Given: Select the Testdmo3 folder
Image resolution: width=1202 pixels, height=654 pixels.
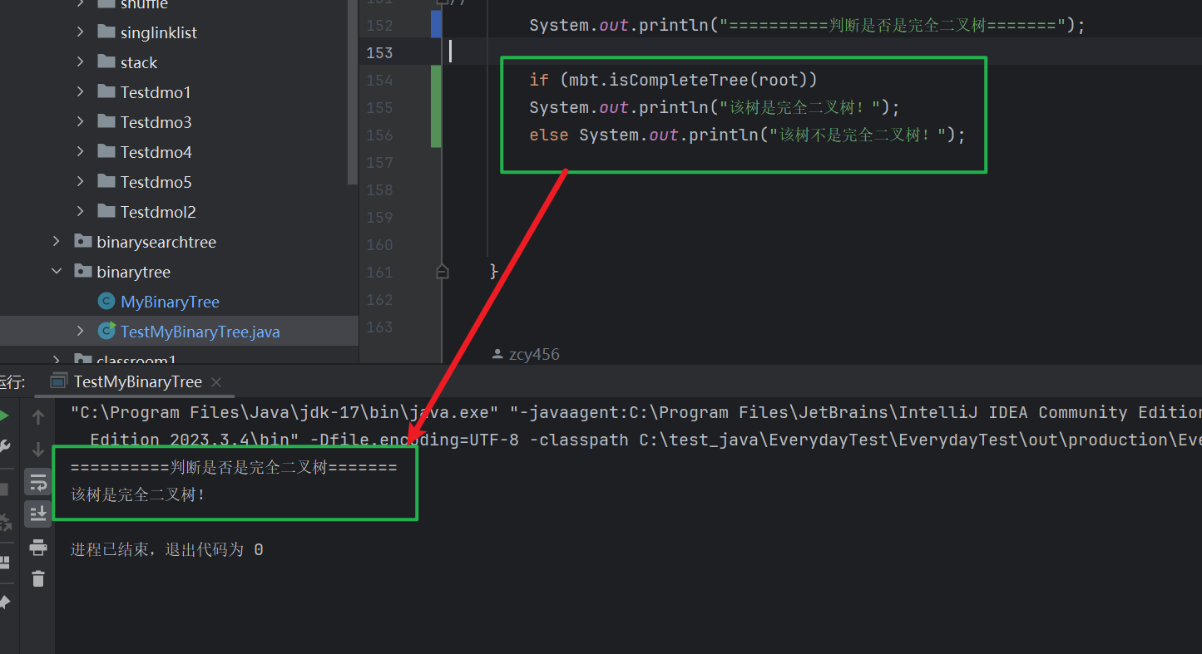Looking at the screenshot, I should (x=156, y=122).
